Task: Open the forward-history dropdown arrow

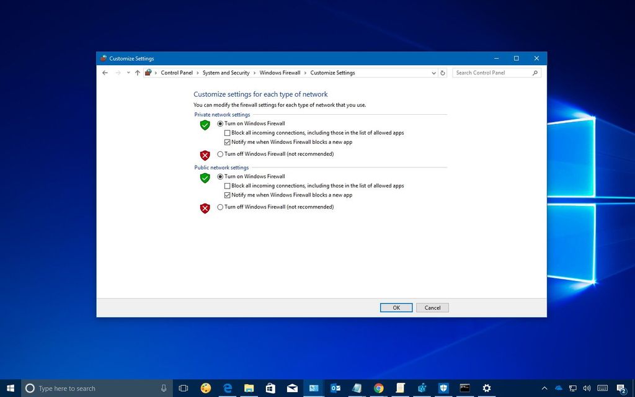Action: [128, 73]
